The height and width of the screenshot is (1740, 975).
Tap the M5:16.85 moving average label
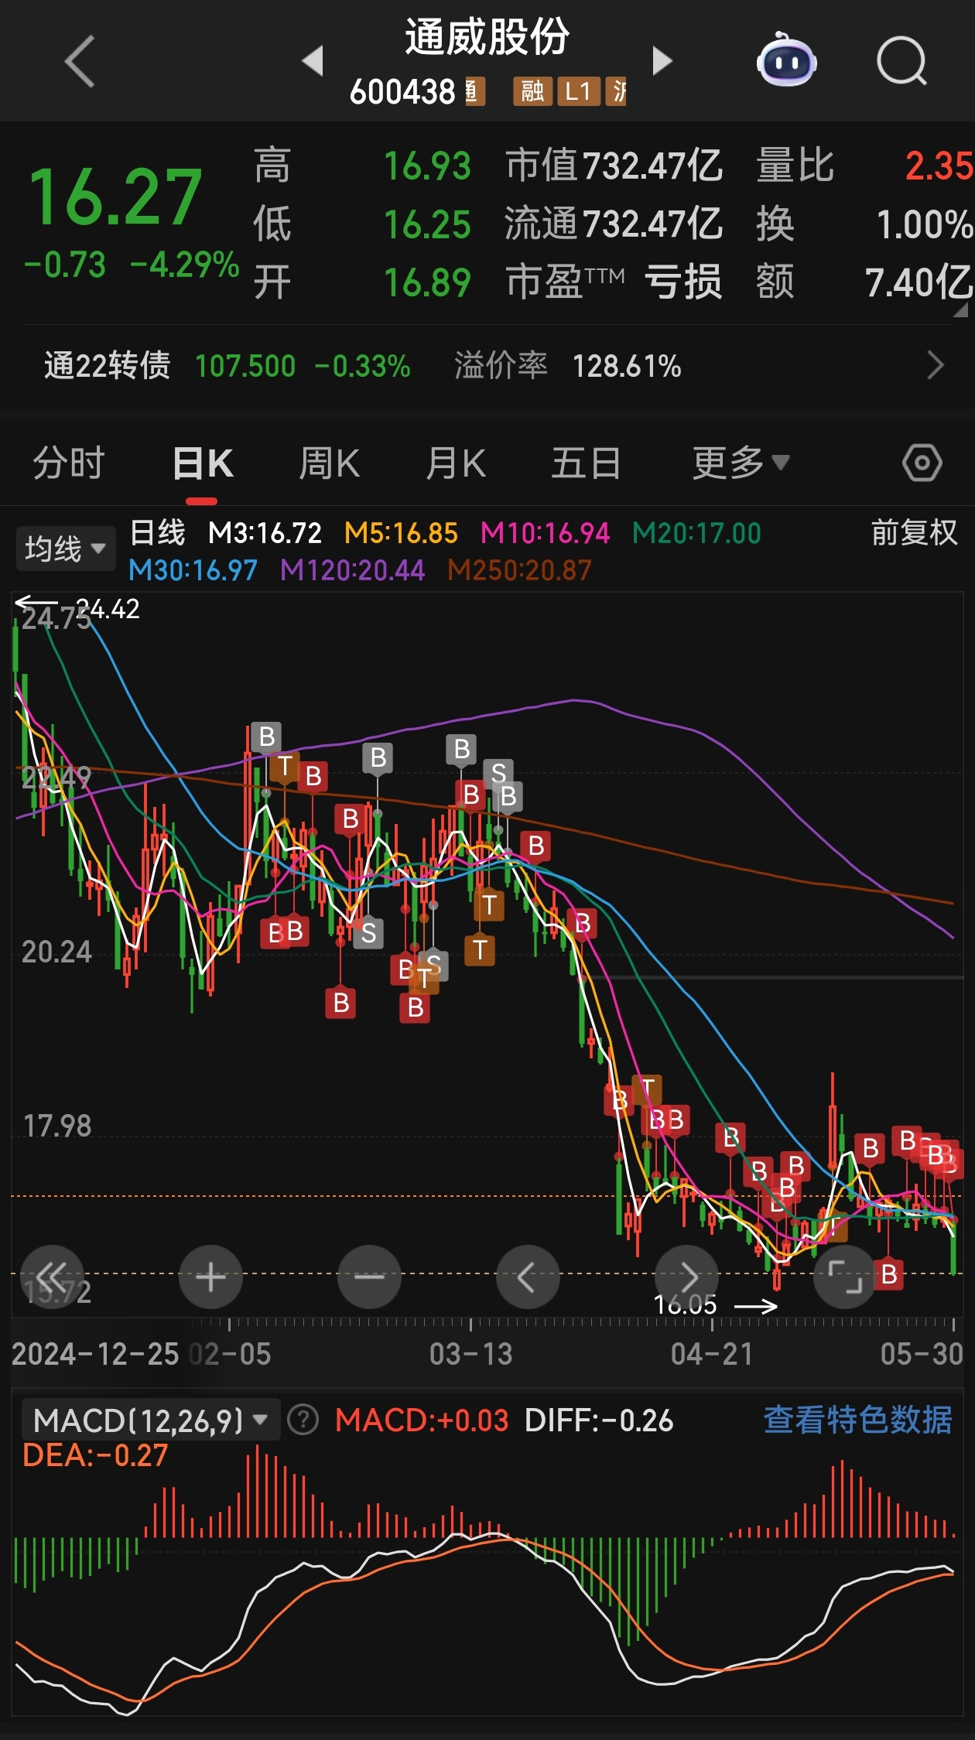click(x=401, y=533)
